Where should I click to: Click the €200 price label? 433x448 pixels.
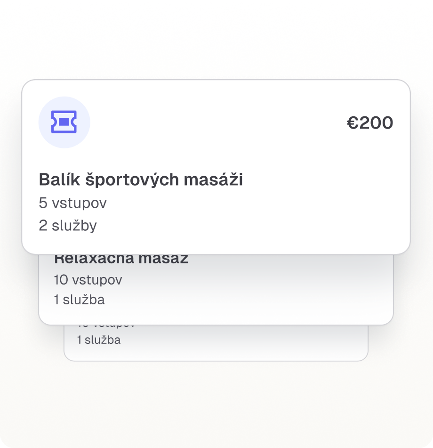pyautogui.click(x=369, y=122)
